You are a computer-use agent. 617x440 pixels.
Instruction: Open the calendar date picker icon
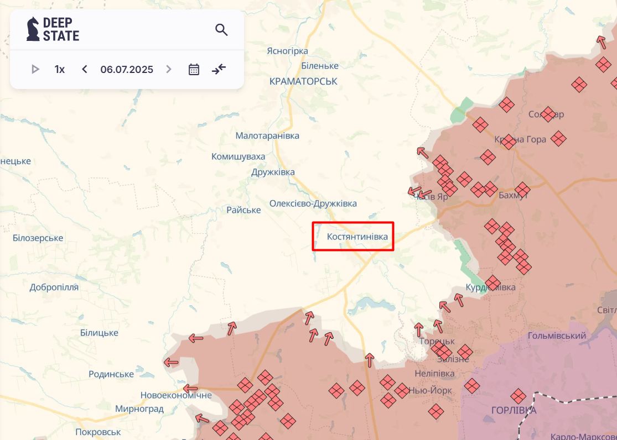(x=194, y=69)
